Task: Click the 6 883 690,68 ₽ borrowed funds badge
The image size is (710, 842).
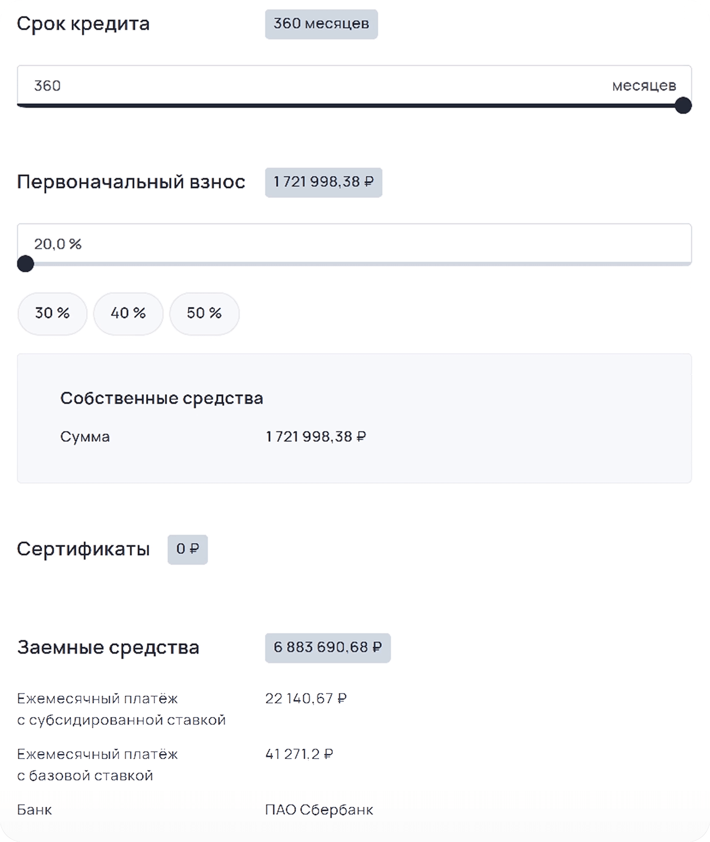Action: pyautogui.click(x=328, y=648)
